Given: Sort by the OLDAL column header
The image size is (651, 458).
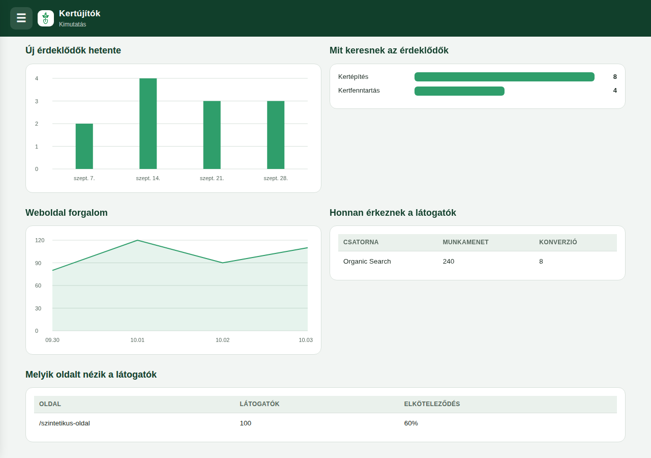Looking at the screenshot, I should 50,404.
